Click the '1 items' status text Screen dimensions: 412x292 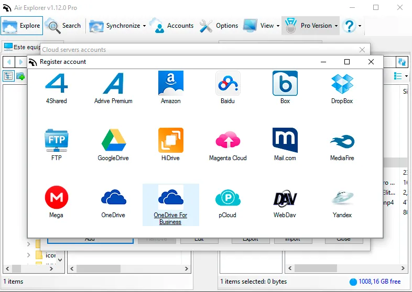click(x=14, y=282)
